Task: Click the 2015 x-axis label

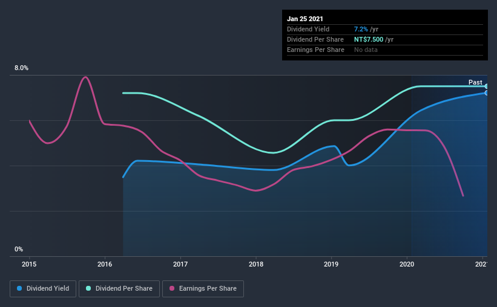Action: 29,264
